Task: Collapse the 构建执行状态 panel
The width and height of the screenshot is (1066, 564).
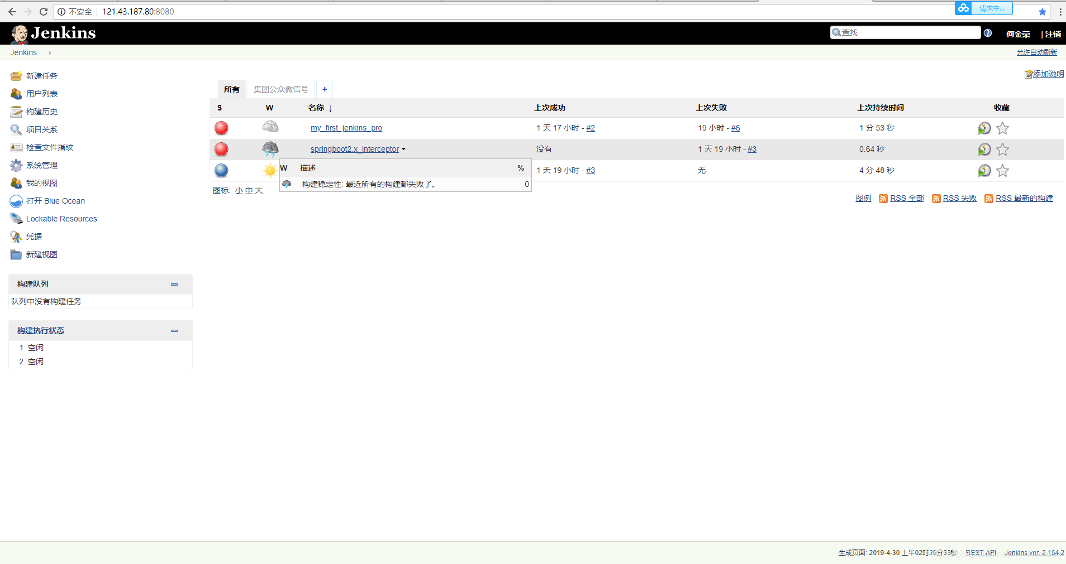Action: click(174, 331)
